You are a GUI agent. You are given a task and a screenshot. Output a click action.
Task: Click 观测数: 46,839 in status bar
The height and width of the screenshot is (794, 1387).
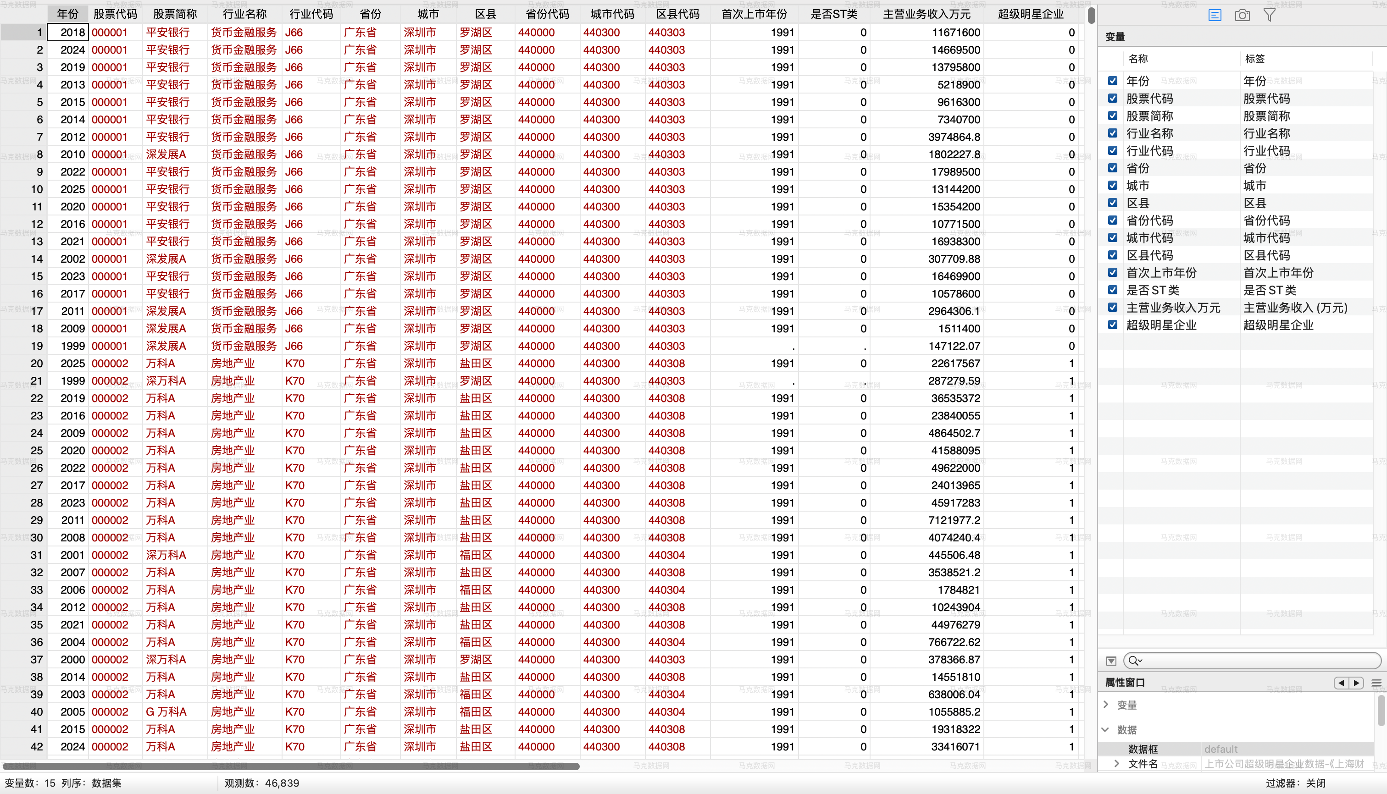click(262, 783)
